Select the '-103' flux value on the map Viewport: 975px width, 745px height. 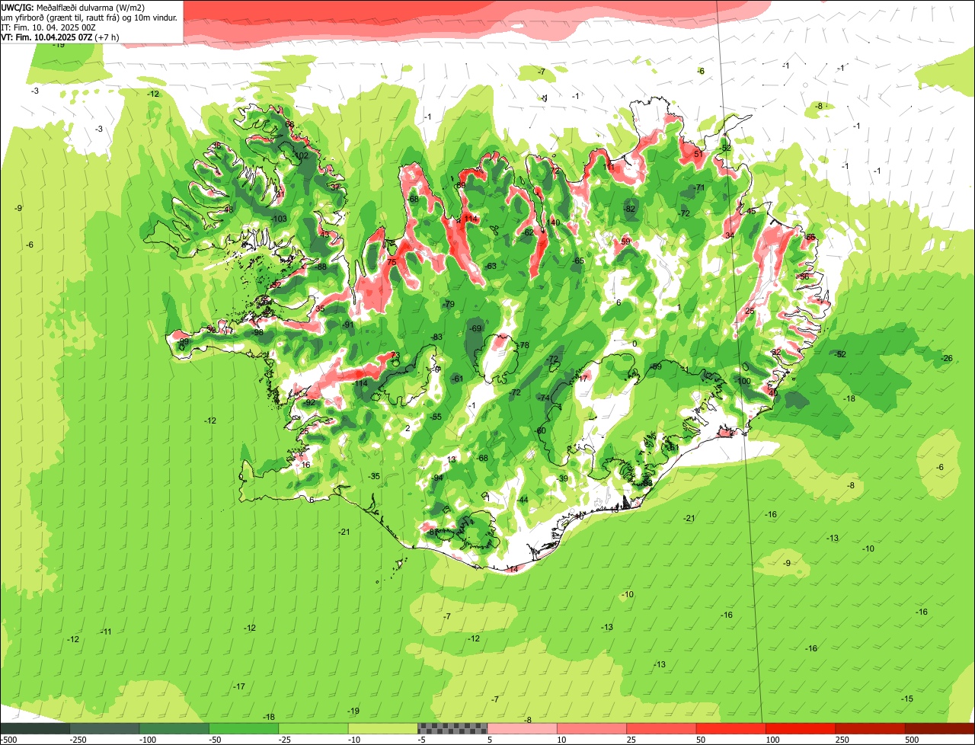click(x=280, y=219)
